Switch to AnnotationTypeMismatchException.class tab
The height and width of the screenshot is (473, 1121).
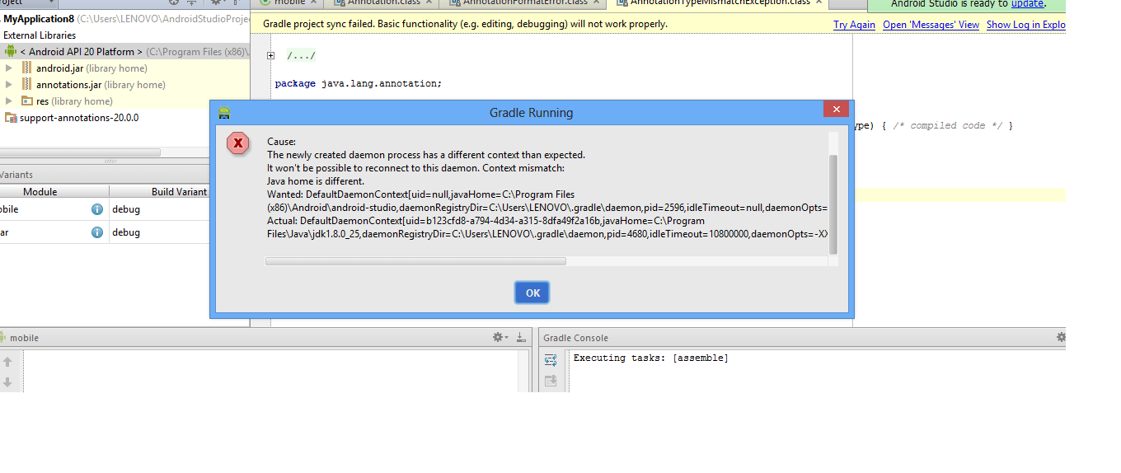point(720,3)
